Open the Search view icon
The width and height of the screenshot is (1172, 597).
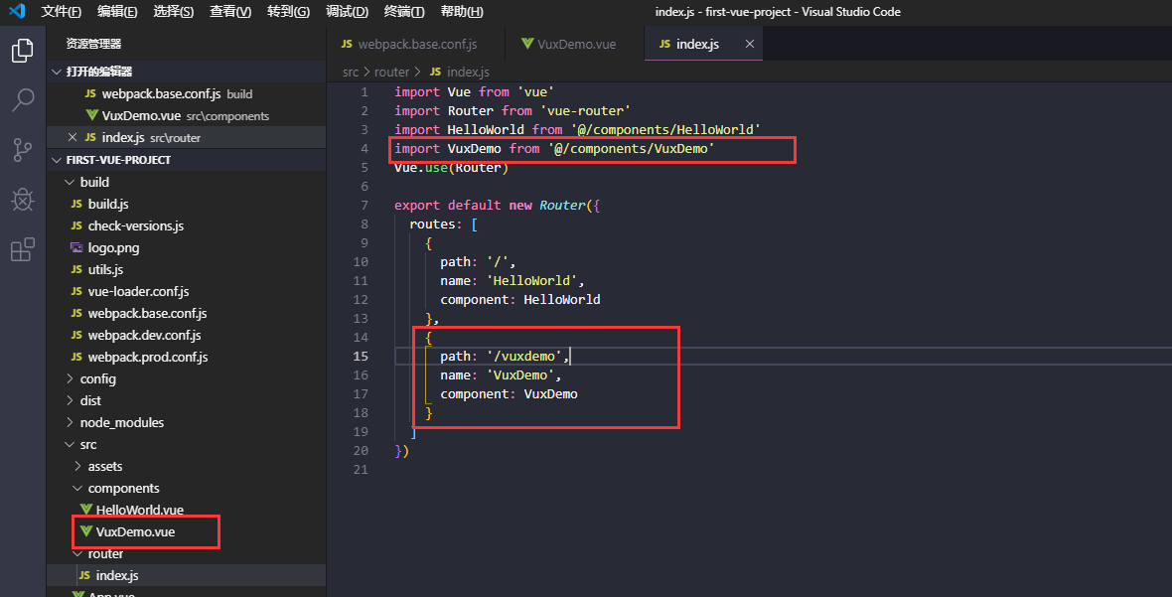(x=22, y=100)
